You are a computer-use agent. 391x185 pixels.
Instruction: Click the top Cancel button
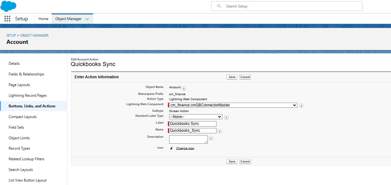[245, 77]
